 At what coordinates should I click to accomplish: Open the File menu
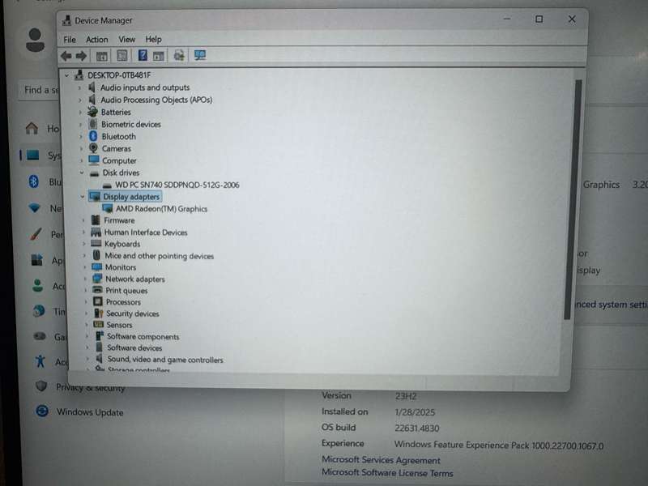(x=70, y=39)
